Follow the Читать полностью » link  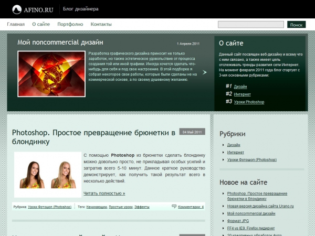(x=104, y=194)
